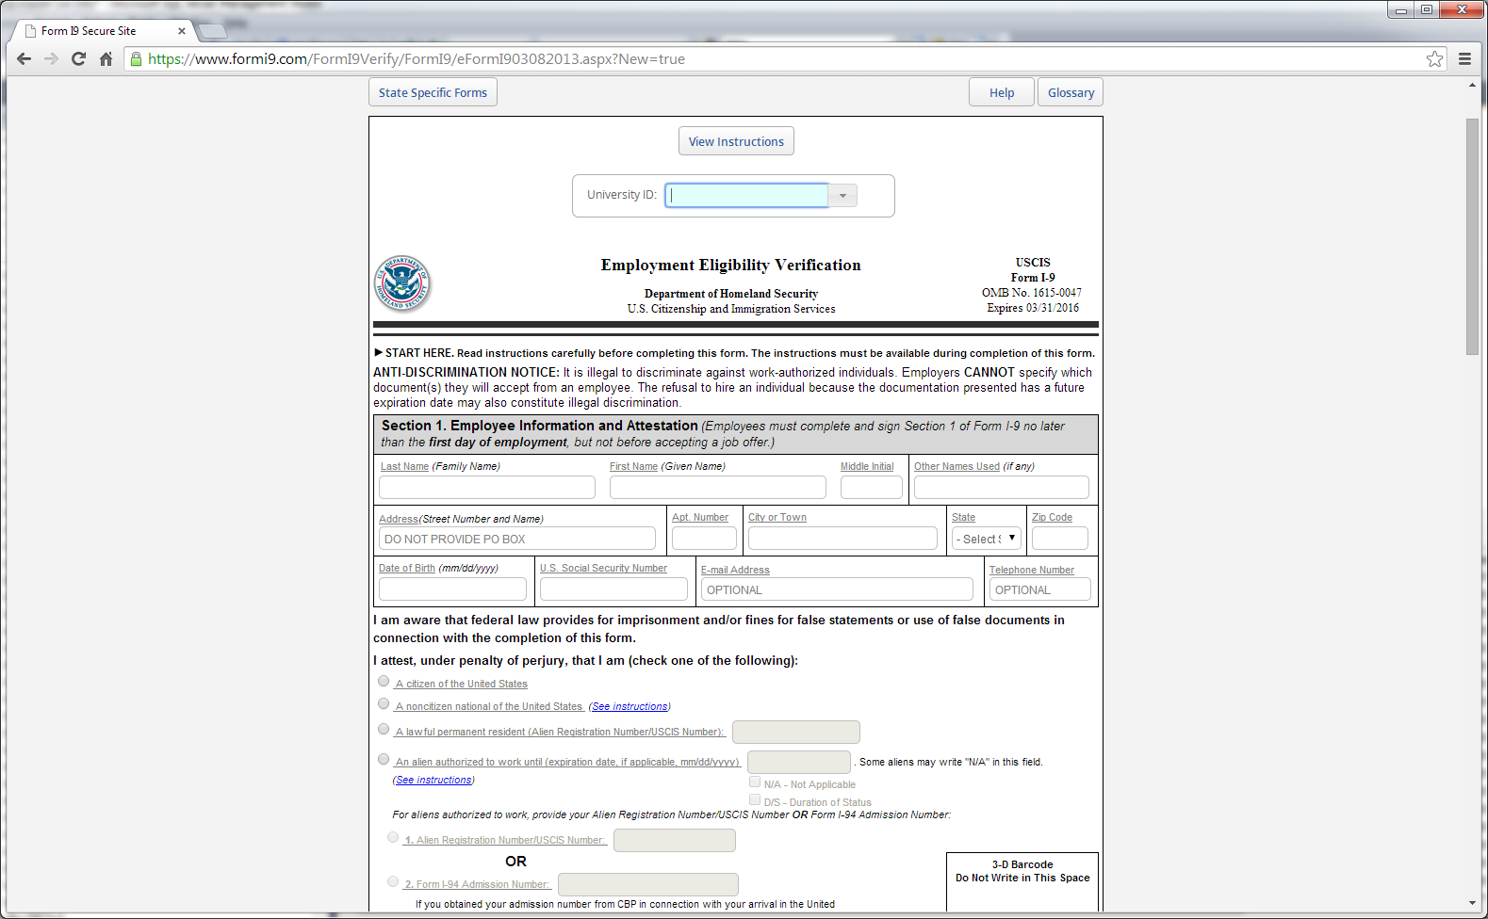Click the Apt. Number label link
Screen dimensions: 1488x919
[x=700, y=517]
